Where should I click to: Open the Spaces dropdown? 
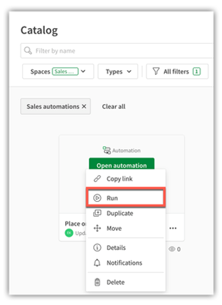point(58,71)
